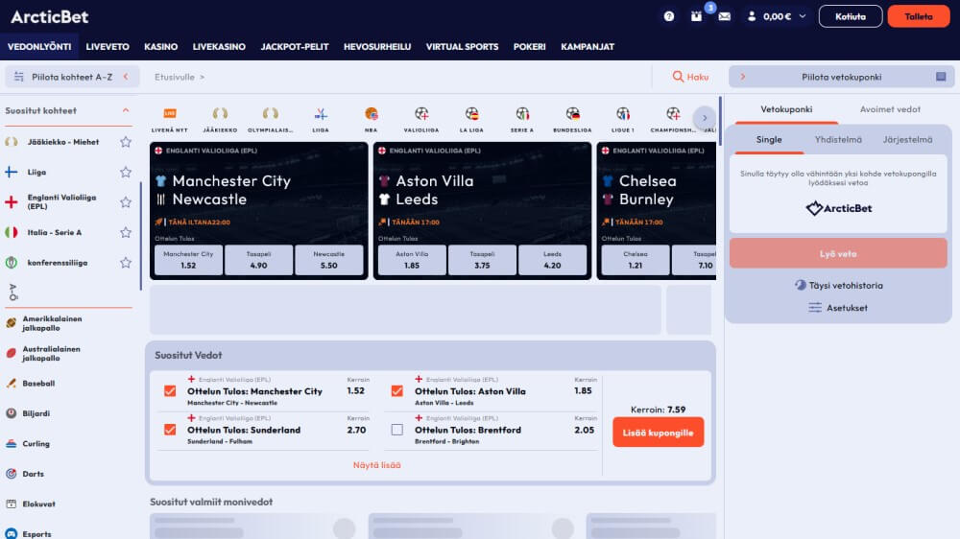Open the help question mark icon
The width and height of the screenshot is (960, 539).
tap(669, 16)
